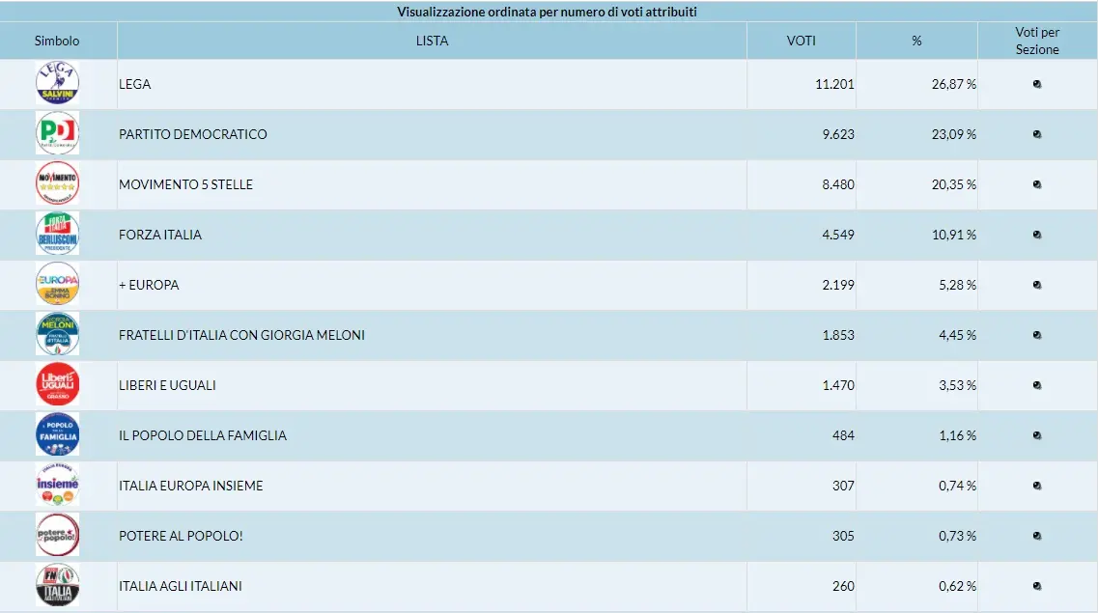Click the Italia Europa Insieme logo
This screenshot has width=1098, height=613.
[x=57, y=485]
